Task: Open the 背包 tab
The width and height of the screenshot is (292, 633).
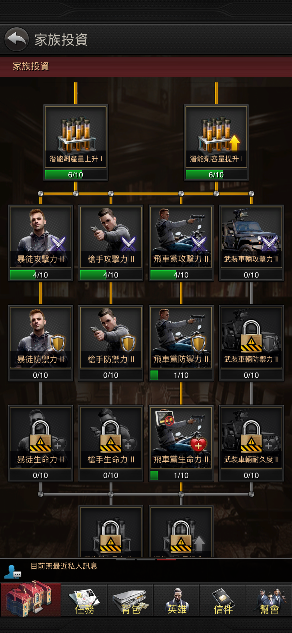Action: tap(130, 600)
